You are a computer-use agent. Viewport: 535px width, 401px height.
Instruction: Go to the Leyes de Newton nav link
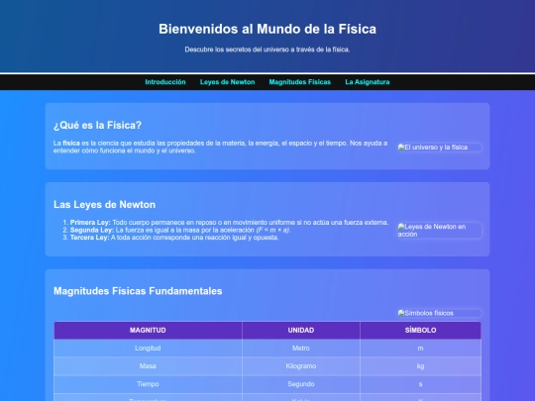227,82
